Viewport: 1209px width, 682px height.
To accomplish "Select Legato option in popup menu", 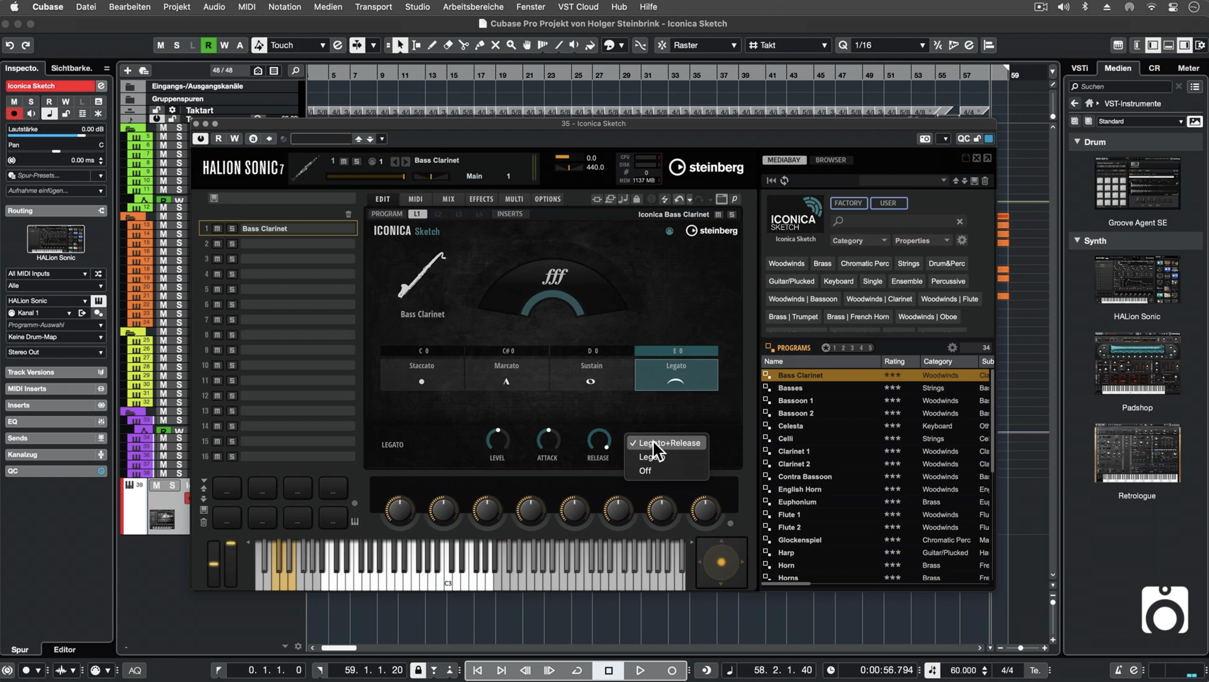I will tap(666, 457).
